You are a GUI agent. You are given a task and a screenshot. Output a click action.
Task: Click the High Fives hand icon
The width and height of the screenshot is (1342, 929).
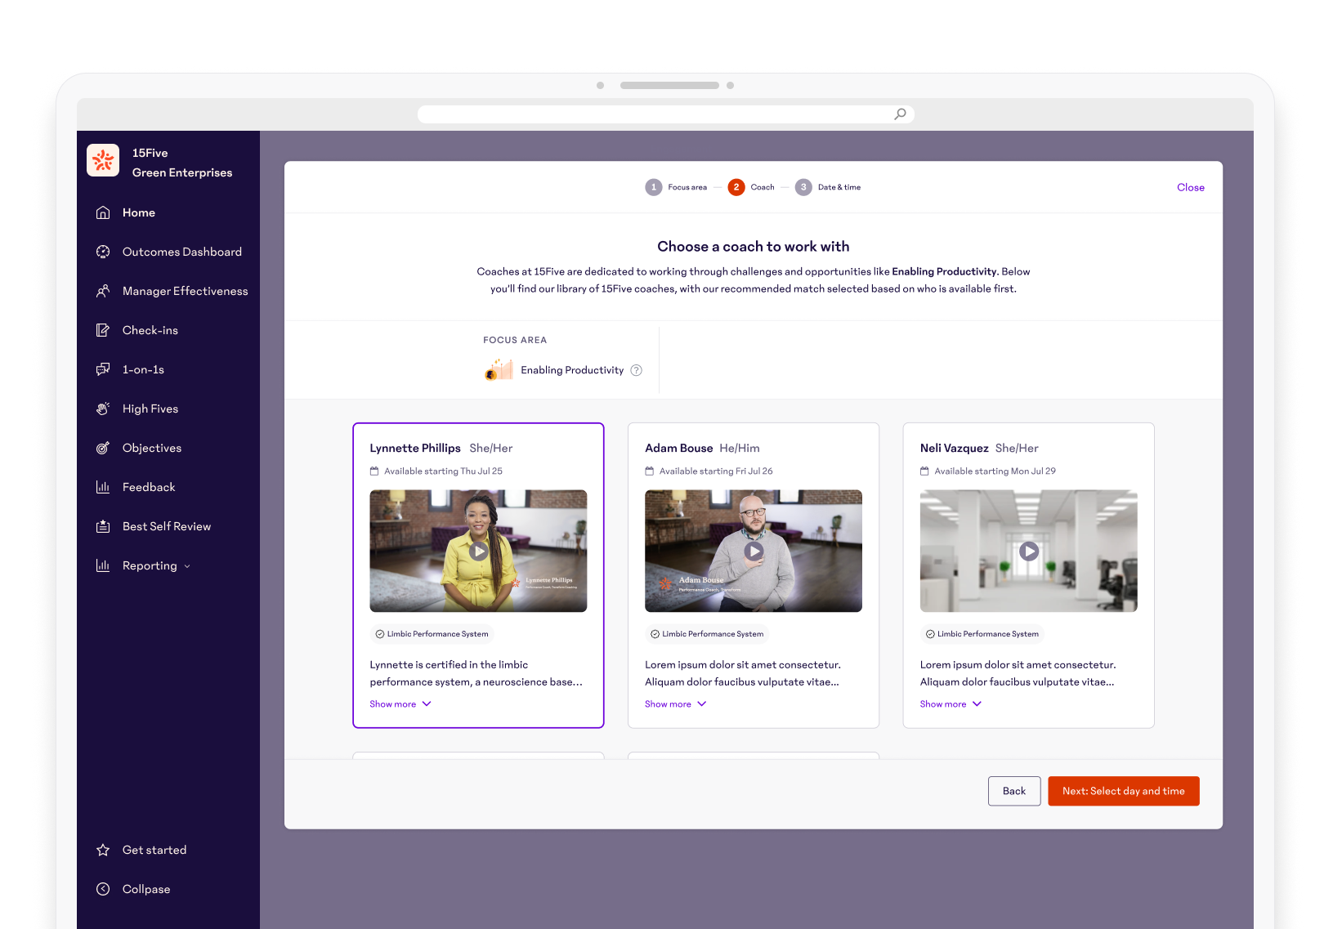(103, 409)
